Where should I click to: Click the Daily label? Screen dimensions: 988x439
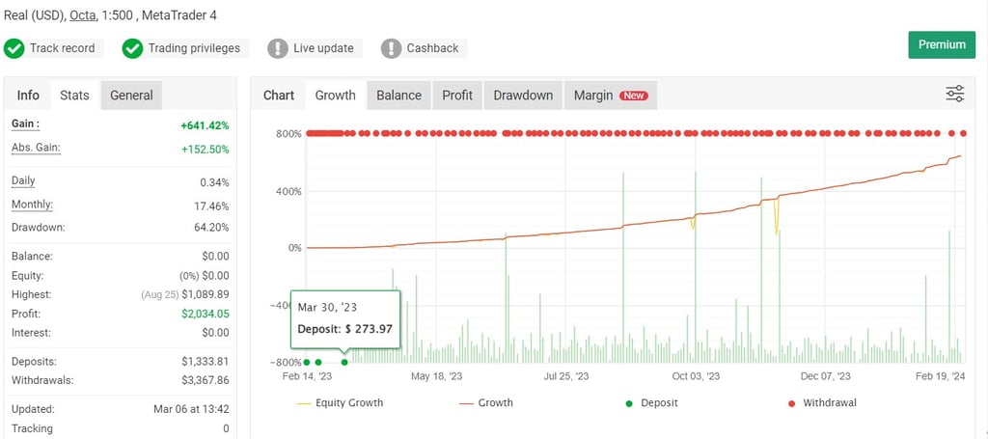[23, 180]
